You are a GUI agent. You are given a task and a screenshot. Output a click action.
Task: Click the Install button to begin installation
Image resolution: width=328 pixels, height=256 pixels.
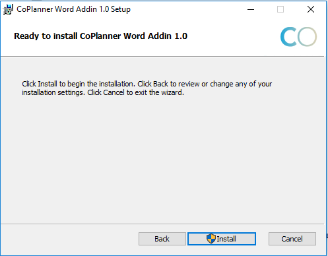coord(222,239)
